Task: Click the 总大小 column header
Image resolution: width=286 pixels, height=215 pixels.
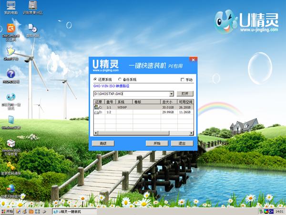Action: pyautogui.click(x=167, y=102)
